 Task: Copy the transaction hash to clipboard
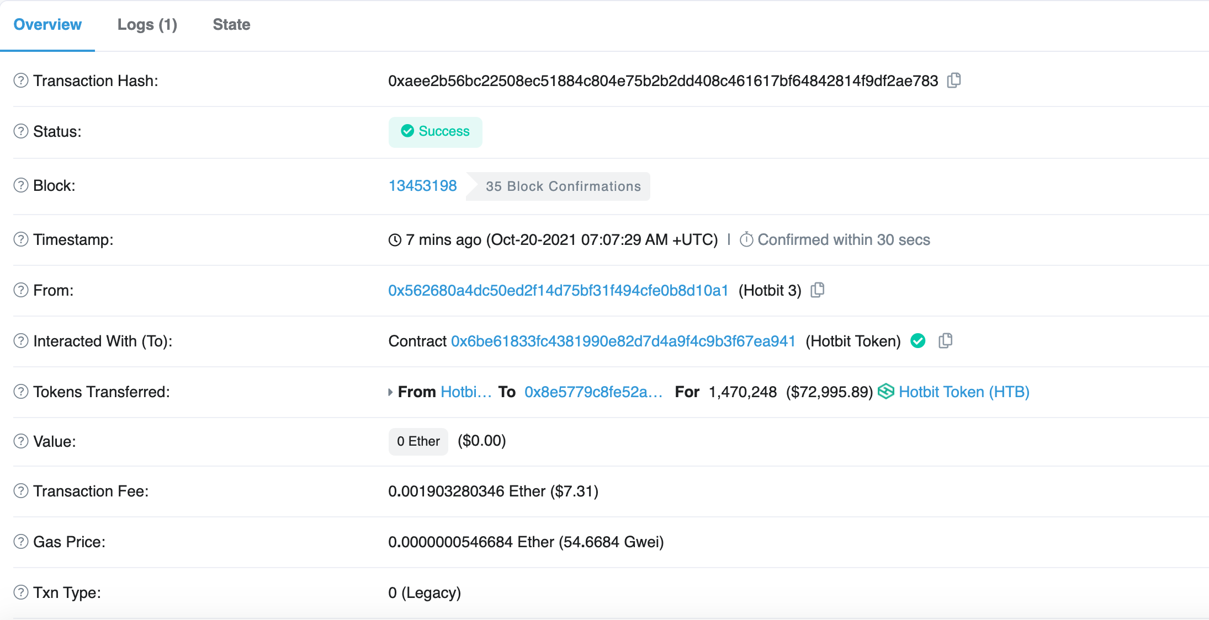pos(954,81)
